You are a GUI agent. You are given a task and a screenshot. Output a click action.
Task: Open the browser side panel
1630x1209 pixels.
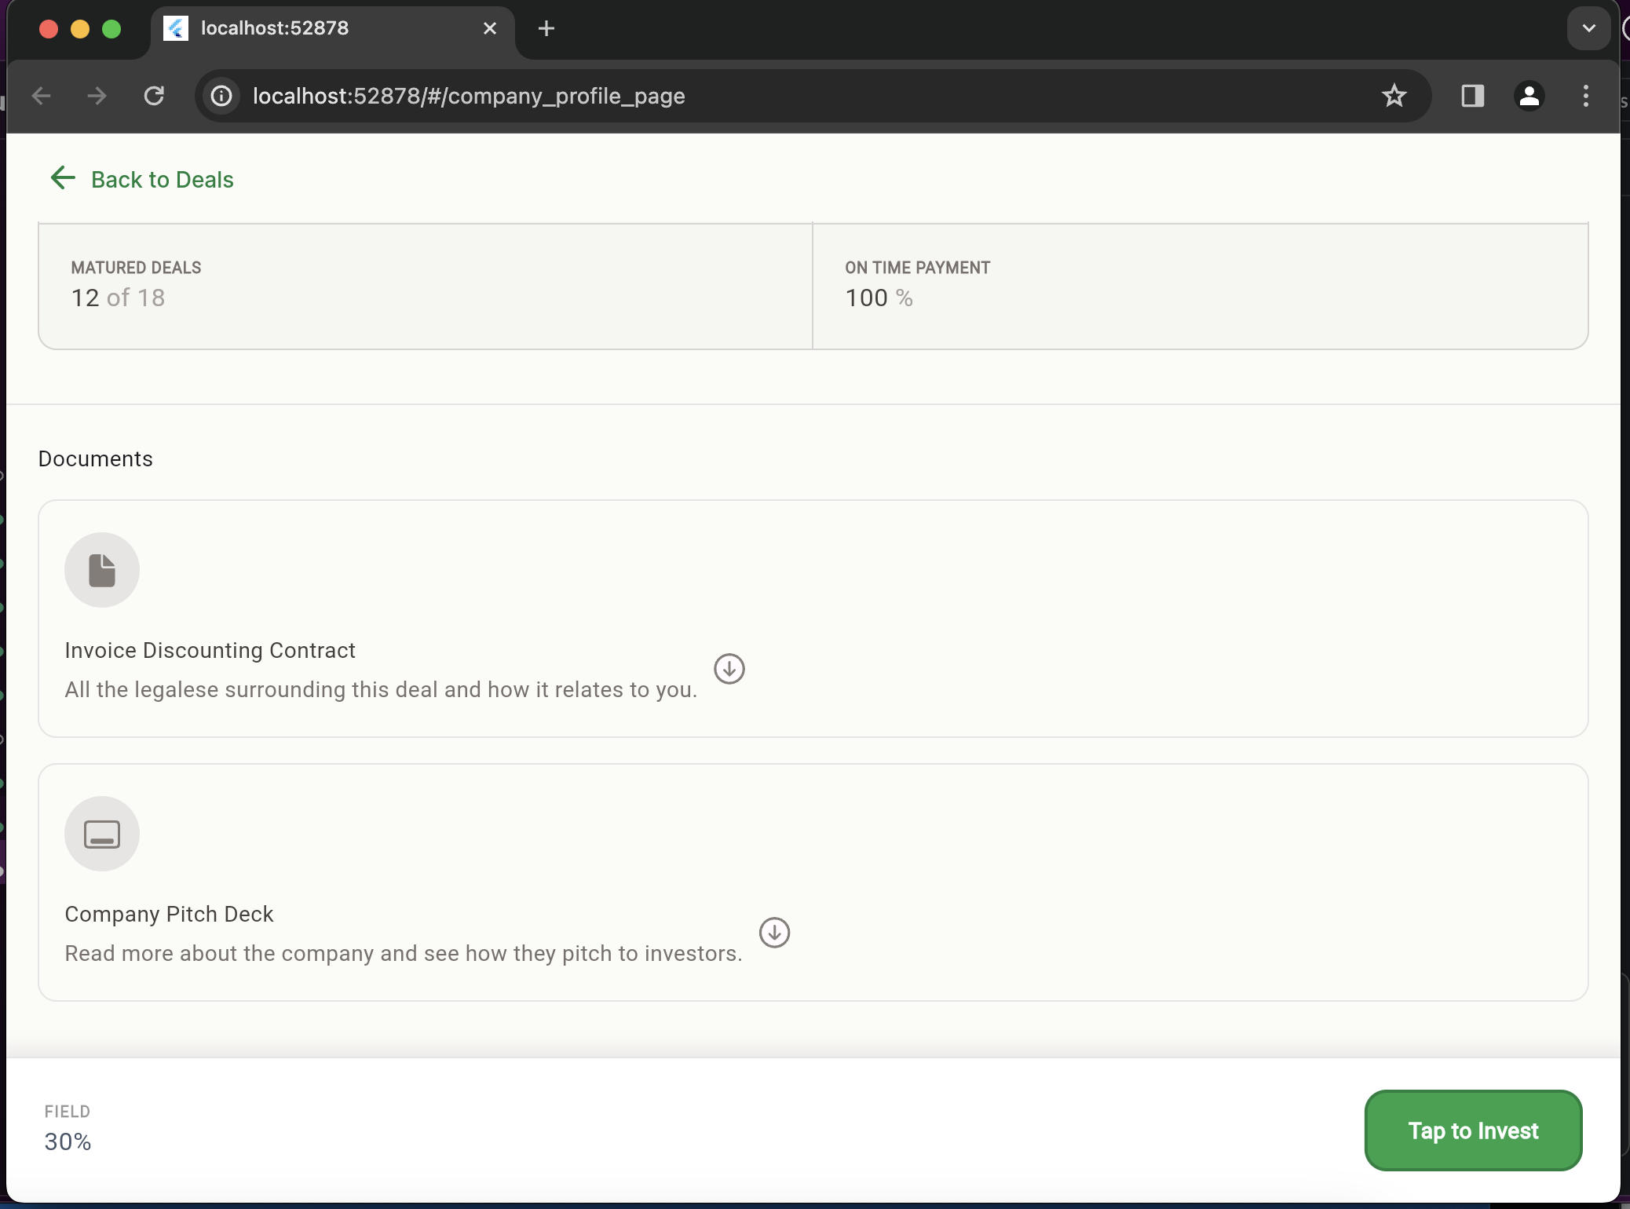point(1472,96)
